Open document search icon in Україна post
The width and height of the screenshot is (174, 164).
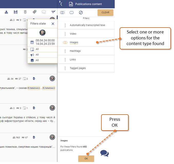pos(34,108)
